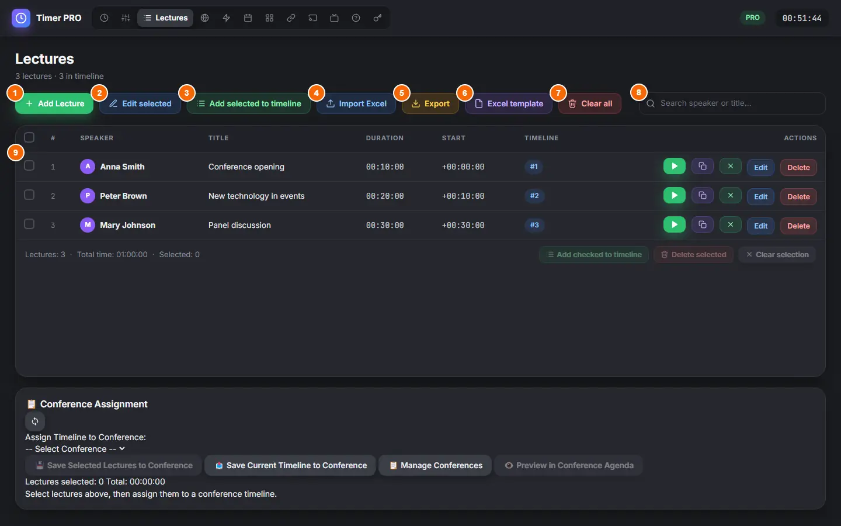This screenshot has height=526, width=841.
Task: Open the sliders settings icon in navbar
Action: [126, 18]
